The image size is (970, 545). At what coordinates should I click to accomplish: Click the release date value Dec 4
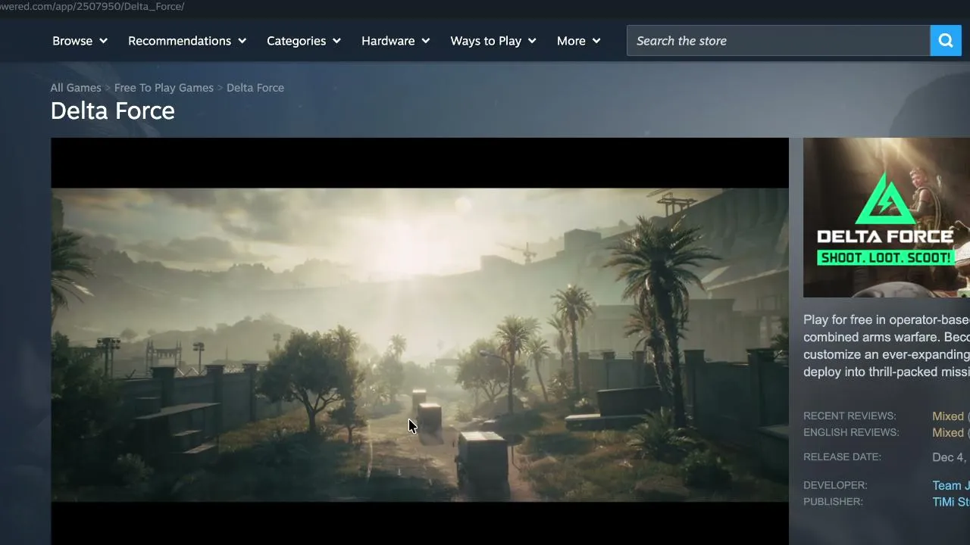point(951,457)
